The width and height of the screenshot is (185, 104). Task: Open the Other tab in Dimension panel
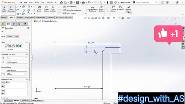tap(16, 36)
